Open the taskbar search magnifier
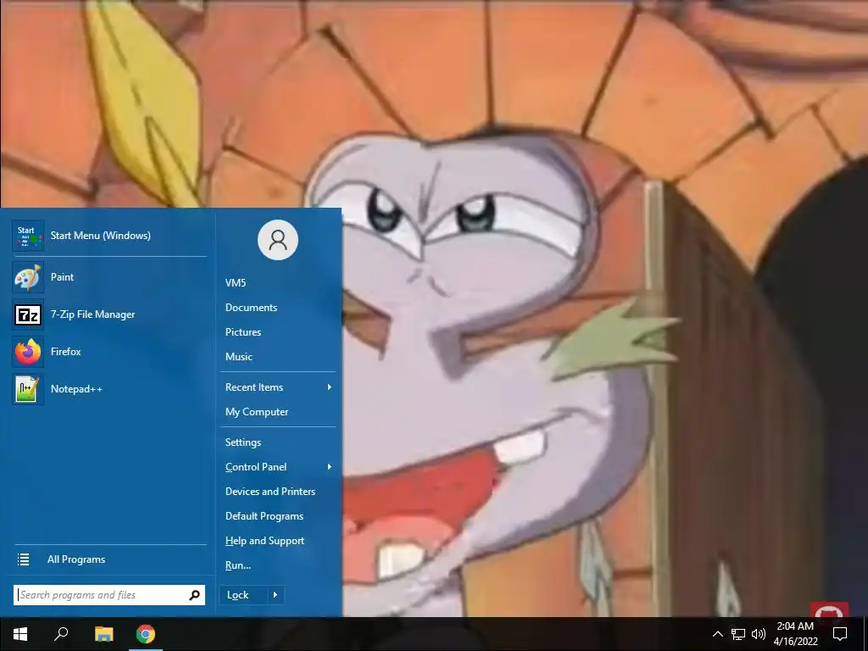The height and width of the screenshot is (651, 868). pyautogui.click(x=61, y=634)
